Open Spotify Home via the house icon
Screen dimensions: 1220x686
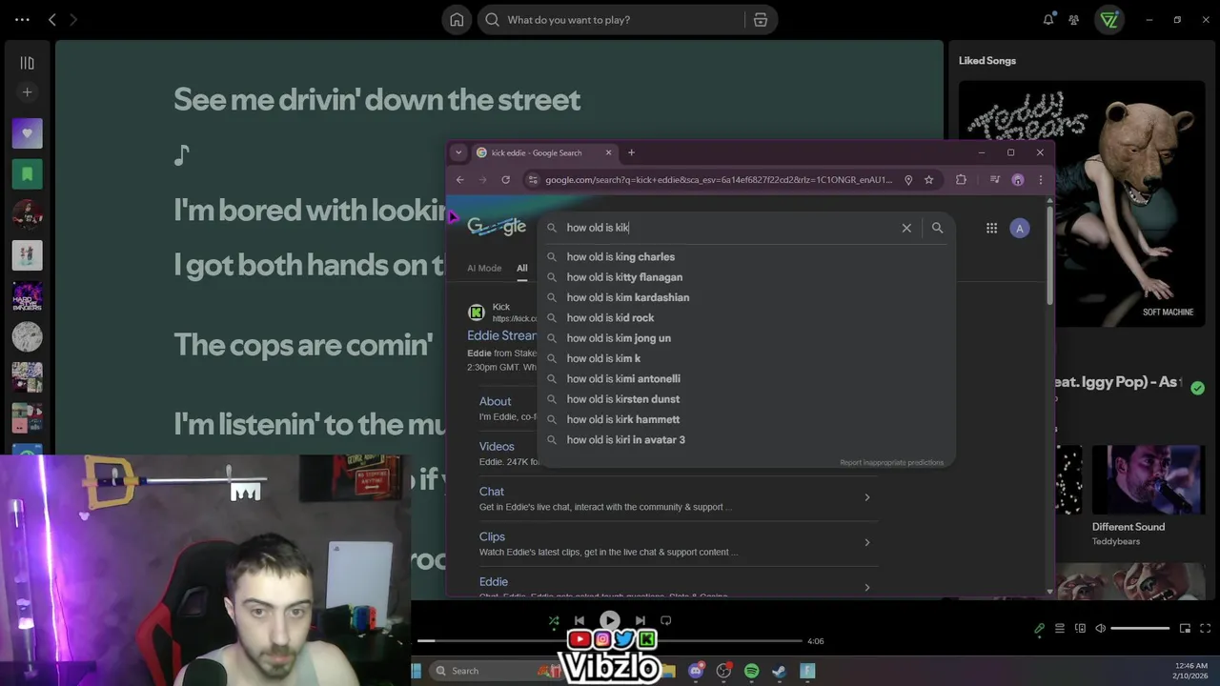[457, 20]
